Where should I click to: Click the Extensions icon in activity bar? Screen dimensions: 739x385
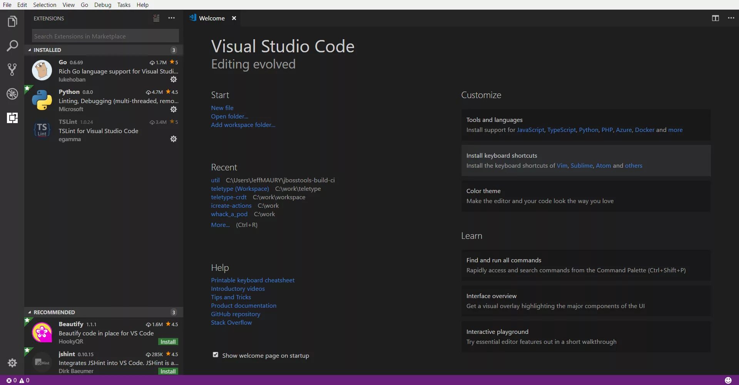pos(12,118)
